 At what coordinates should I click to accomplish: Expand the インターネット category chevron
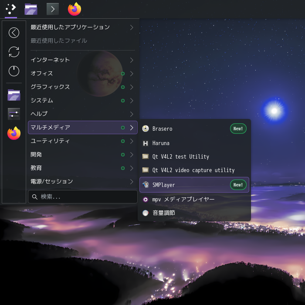pyautogui.click(x=132, y=60)
